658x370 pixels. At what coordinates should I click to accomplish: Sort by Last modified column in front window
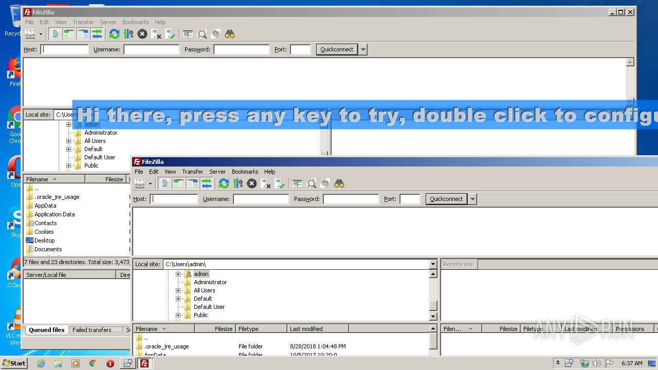[318, 329]
